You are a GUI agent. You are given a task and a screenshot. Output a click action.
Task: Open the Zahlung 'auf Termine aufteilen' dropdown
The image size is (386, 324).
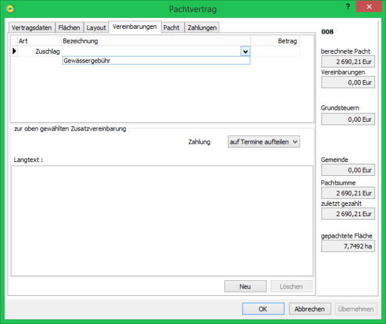(264, 142)
